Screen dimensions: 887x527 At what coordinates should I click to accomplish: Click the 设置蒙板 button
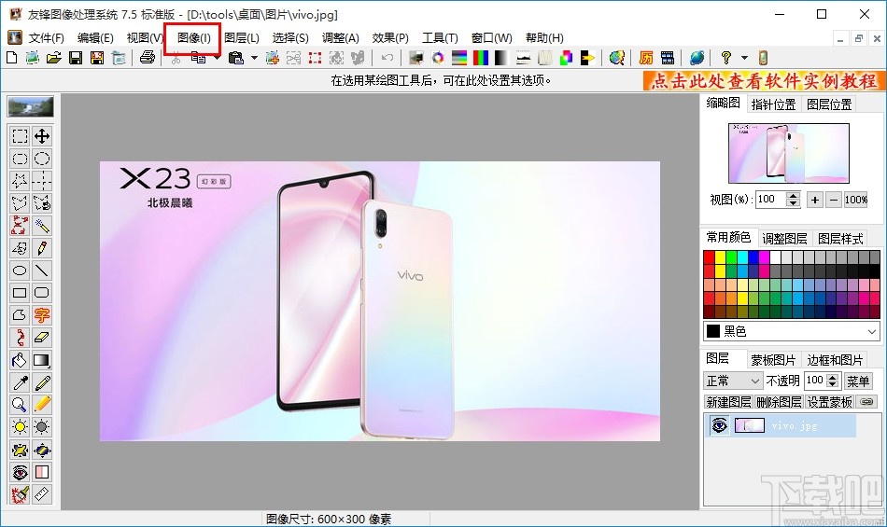point(830,402)
